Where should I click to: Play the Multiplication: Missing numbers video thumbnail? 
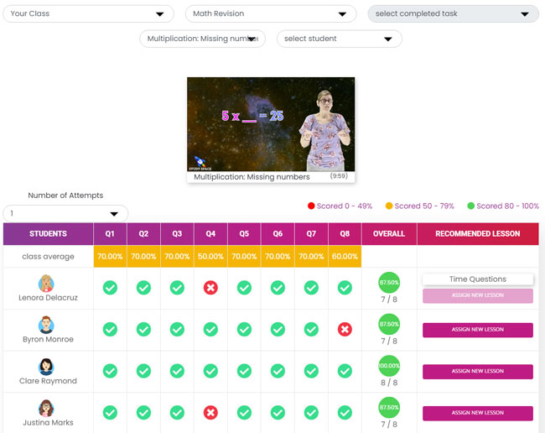[270, 124]
